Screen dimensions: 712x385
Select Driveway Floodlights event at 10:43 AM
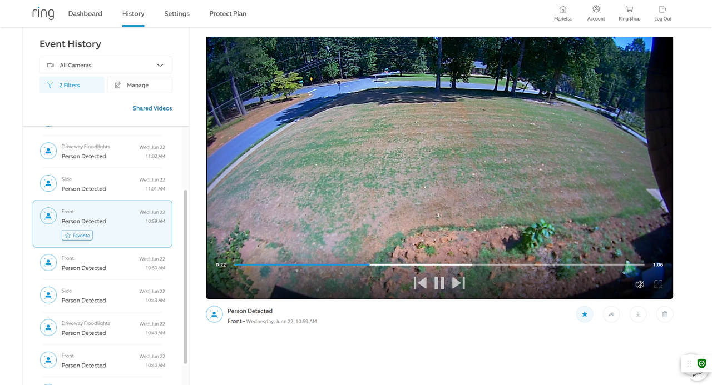pyautogui.click(x=102, y=328)
